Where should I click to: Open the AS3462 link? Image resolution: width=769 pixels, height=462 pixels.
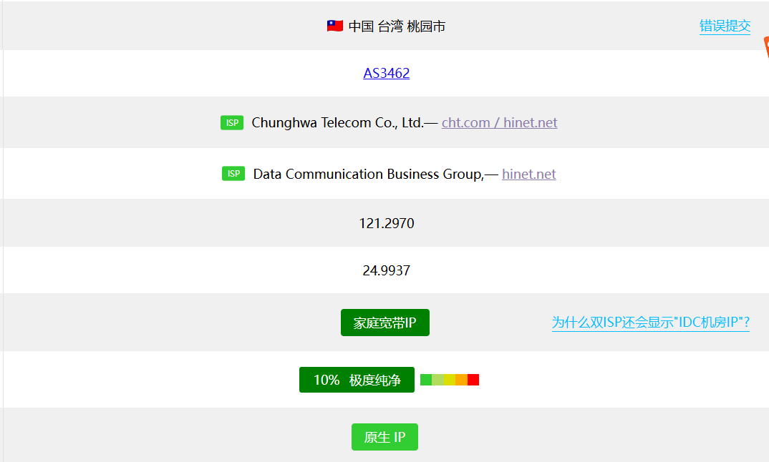(387, 73)
